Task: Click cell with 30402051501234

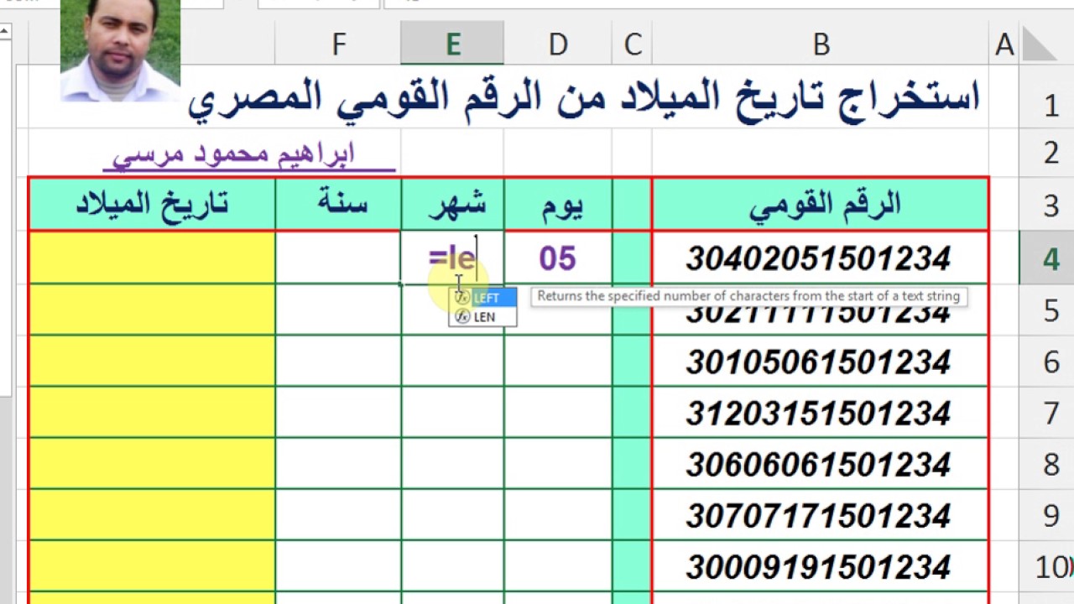Action: pyautogui.click(x=820, y=258)
